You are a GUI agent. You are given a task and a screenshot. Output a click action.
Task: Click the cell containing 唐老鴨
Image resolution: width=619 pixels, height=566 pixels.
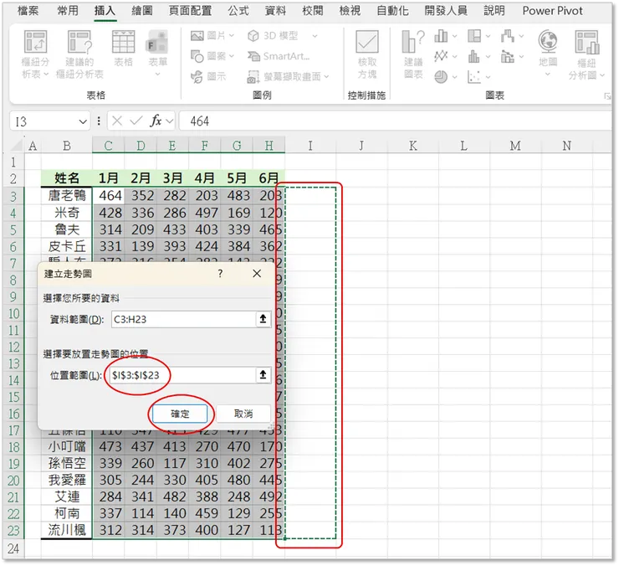pos(67,195)
